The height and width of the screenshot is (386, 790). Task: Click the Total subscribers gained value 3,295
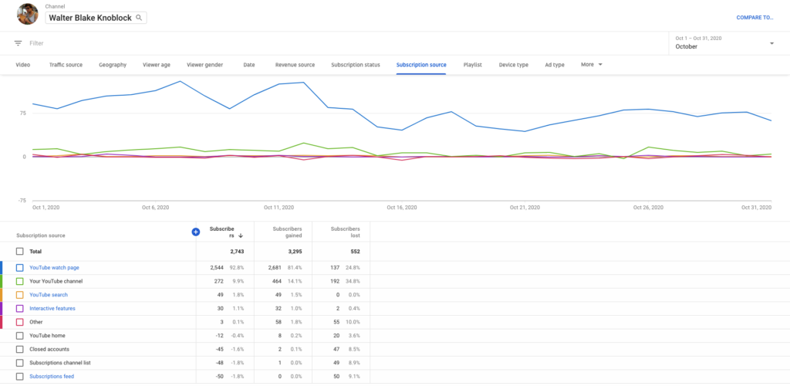pyautogui.click(x=295, y=252)
